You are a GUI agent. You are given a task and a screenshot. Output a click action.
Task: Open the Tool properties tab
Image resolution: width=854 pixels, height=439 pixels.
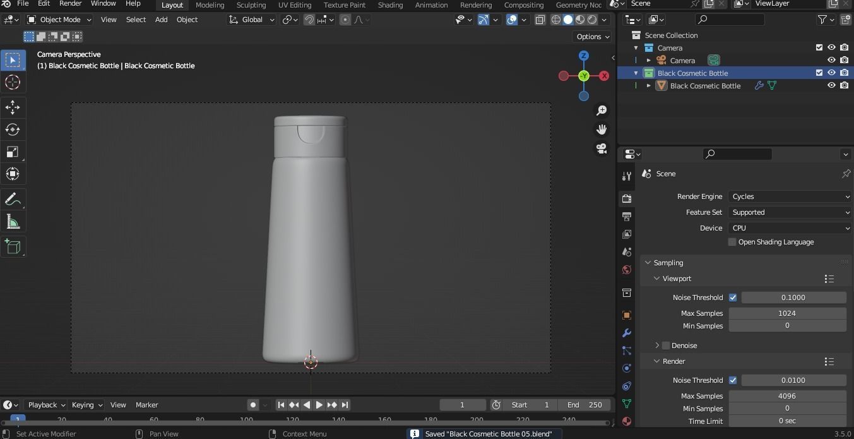[626, 176]
